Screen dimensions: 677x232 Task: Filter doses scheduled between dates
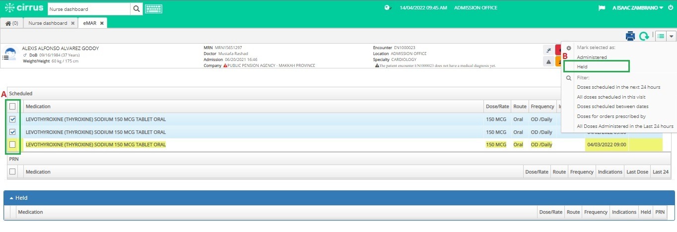coord(612,107)
